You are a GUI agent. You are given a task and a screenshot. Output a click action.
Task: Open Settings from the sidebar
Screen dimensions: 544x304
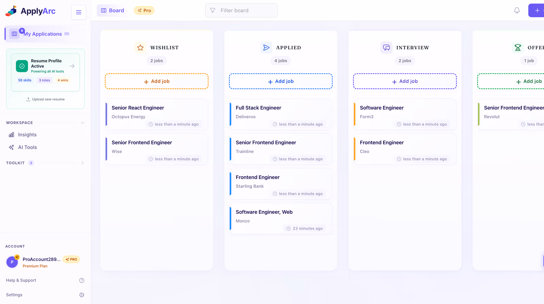14,295
